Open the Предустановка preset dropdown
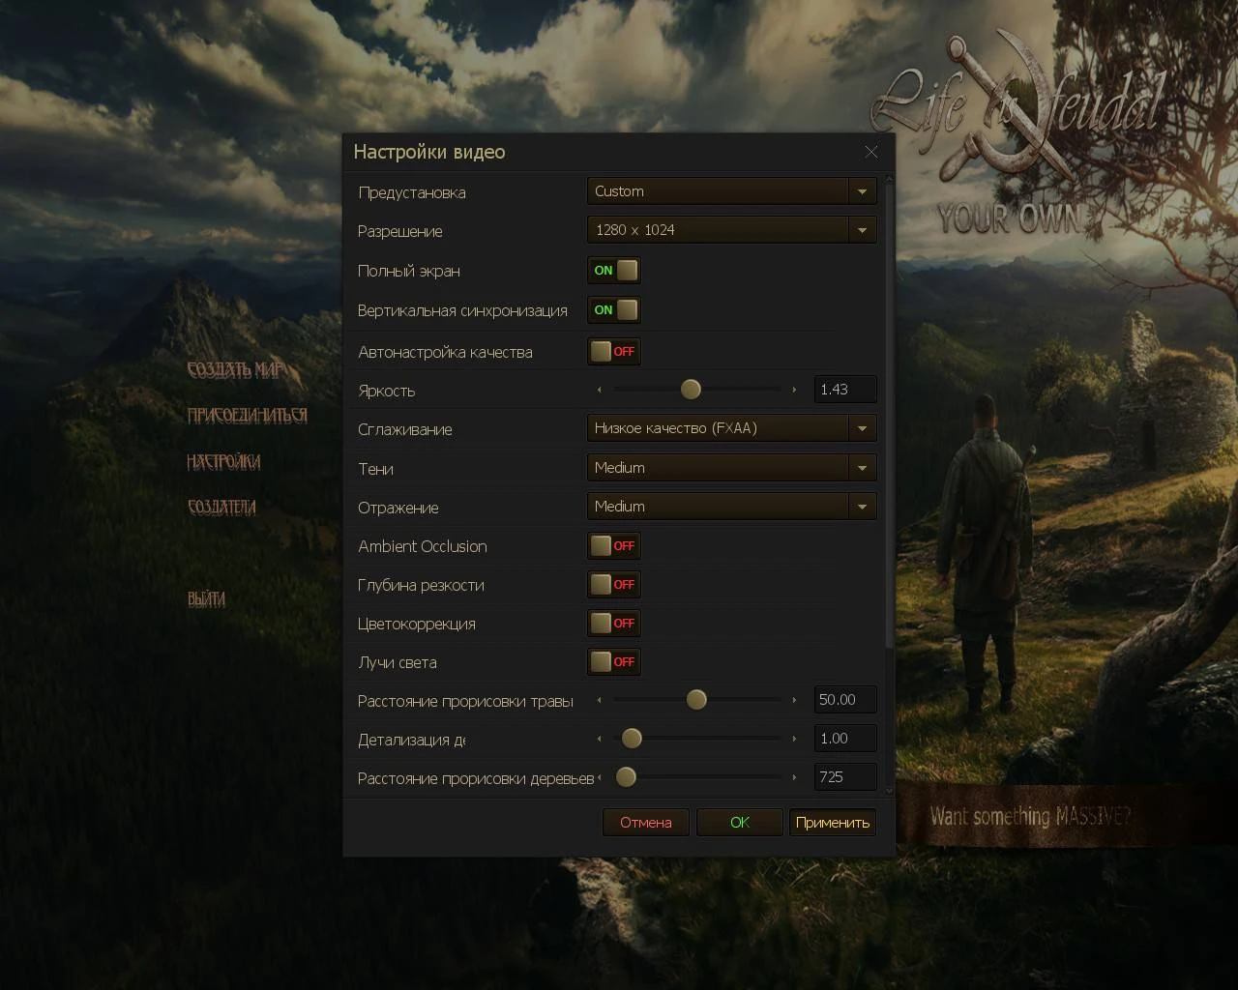The image size is (1238, 990). tap(860, 190)
